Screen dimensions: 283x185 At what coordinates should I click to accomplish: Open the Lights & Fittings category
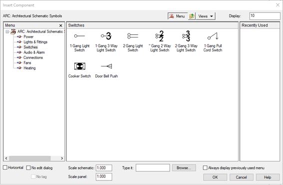[35, 42]
